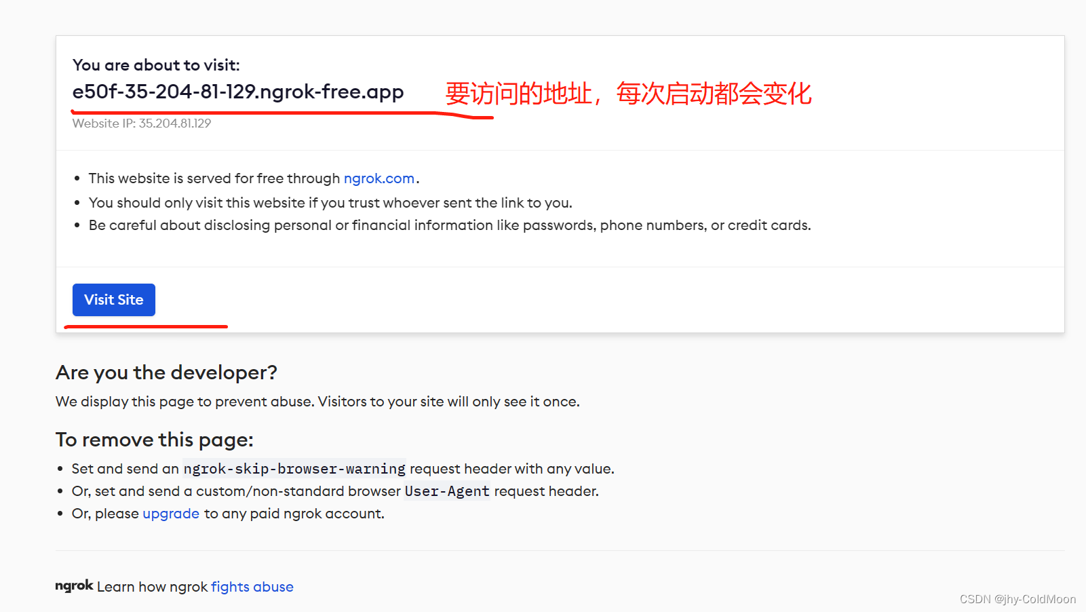This screenshot has width=1086, height=612.
Task: Click the 'Be careful about disclosing personal' warning line
Action: [450, 225]
